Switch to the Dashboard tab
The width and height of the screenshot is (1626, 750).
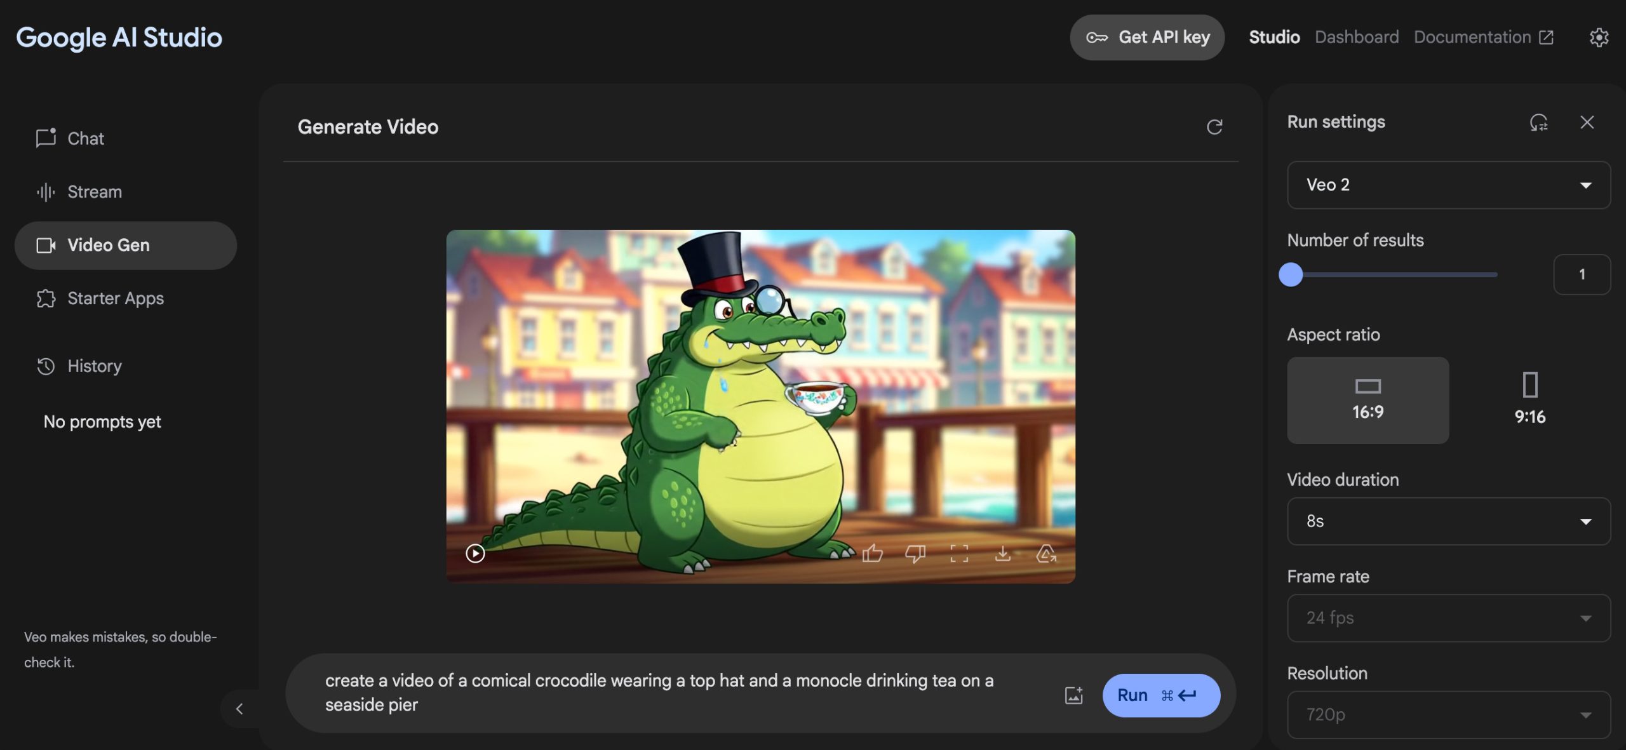[x=1357, y=37]
